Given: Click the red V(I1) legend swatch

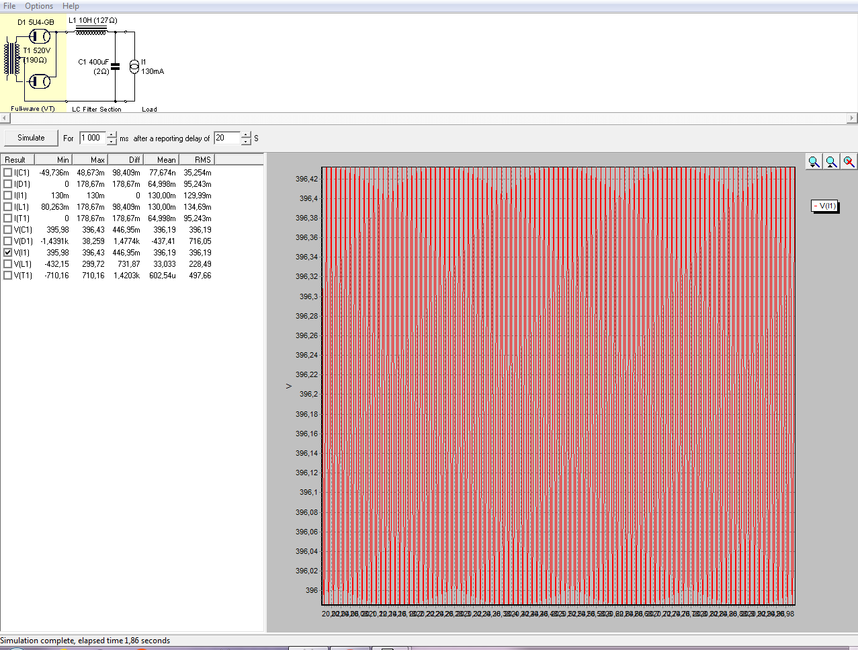Looking at the screenshot, I should click(x=816, y=206).
